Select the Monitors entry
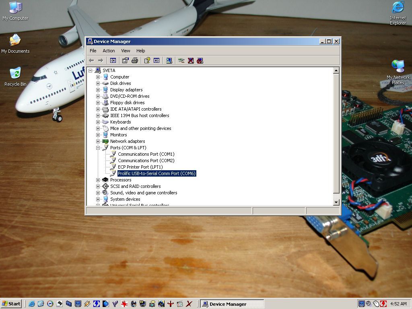Screen dimensions: 412x309 coord(119,135)
